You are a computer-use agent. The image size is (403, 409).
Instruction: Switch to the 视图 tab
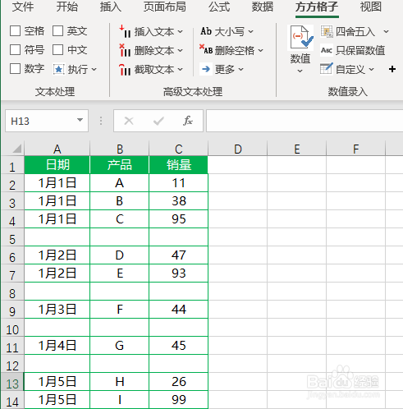click(371, 7)
